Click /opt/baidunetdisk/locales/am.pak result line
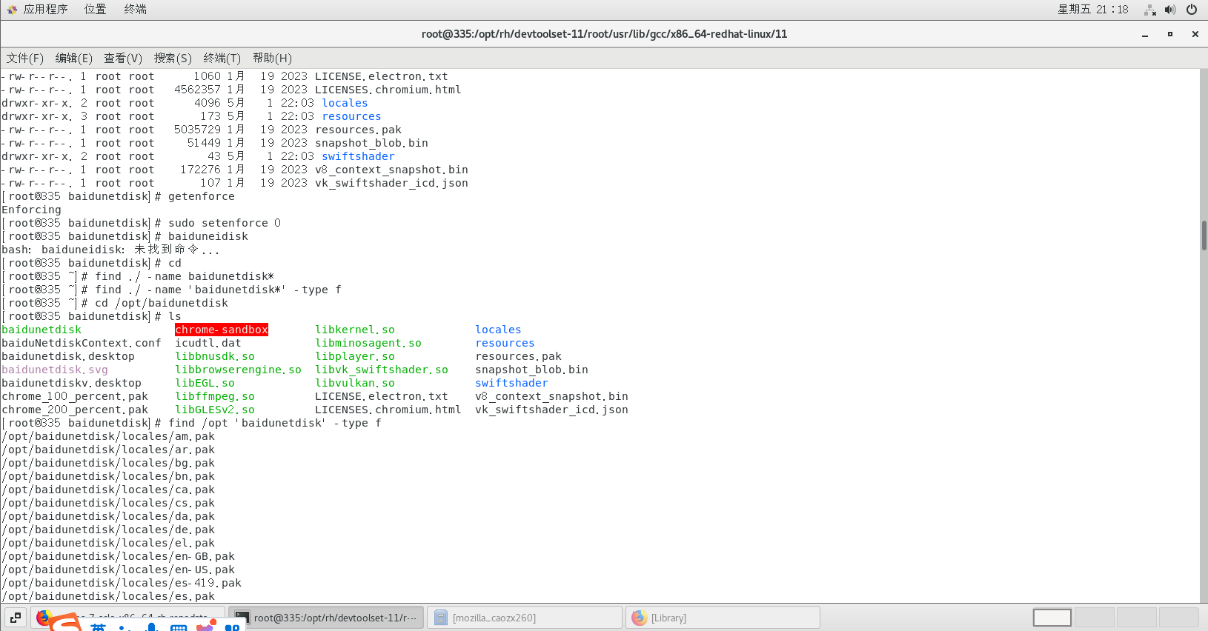The height and width of the screenshot is (631, 1208). click(108, 436)
